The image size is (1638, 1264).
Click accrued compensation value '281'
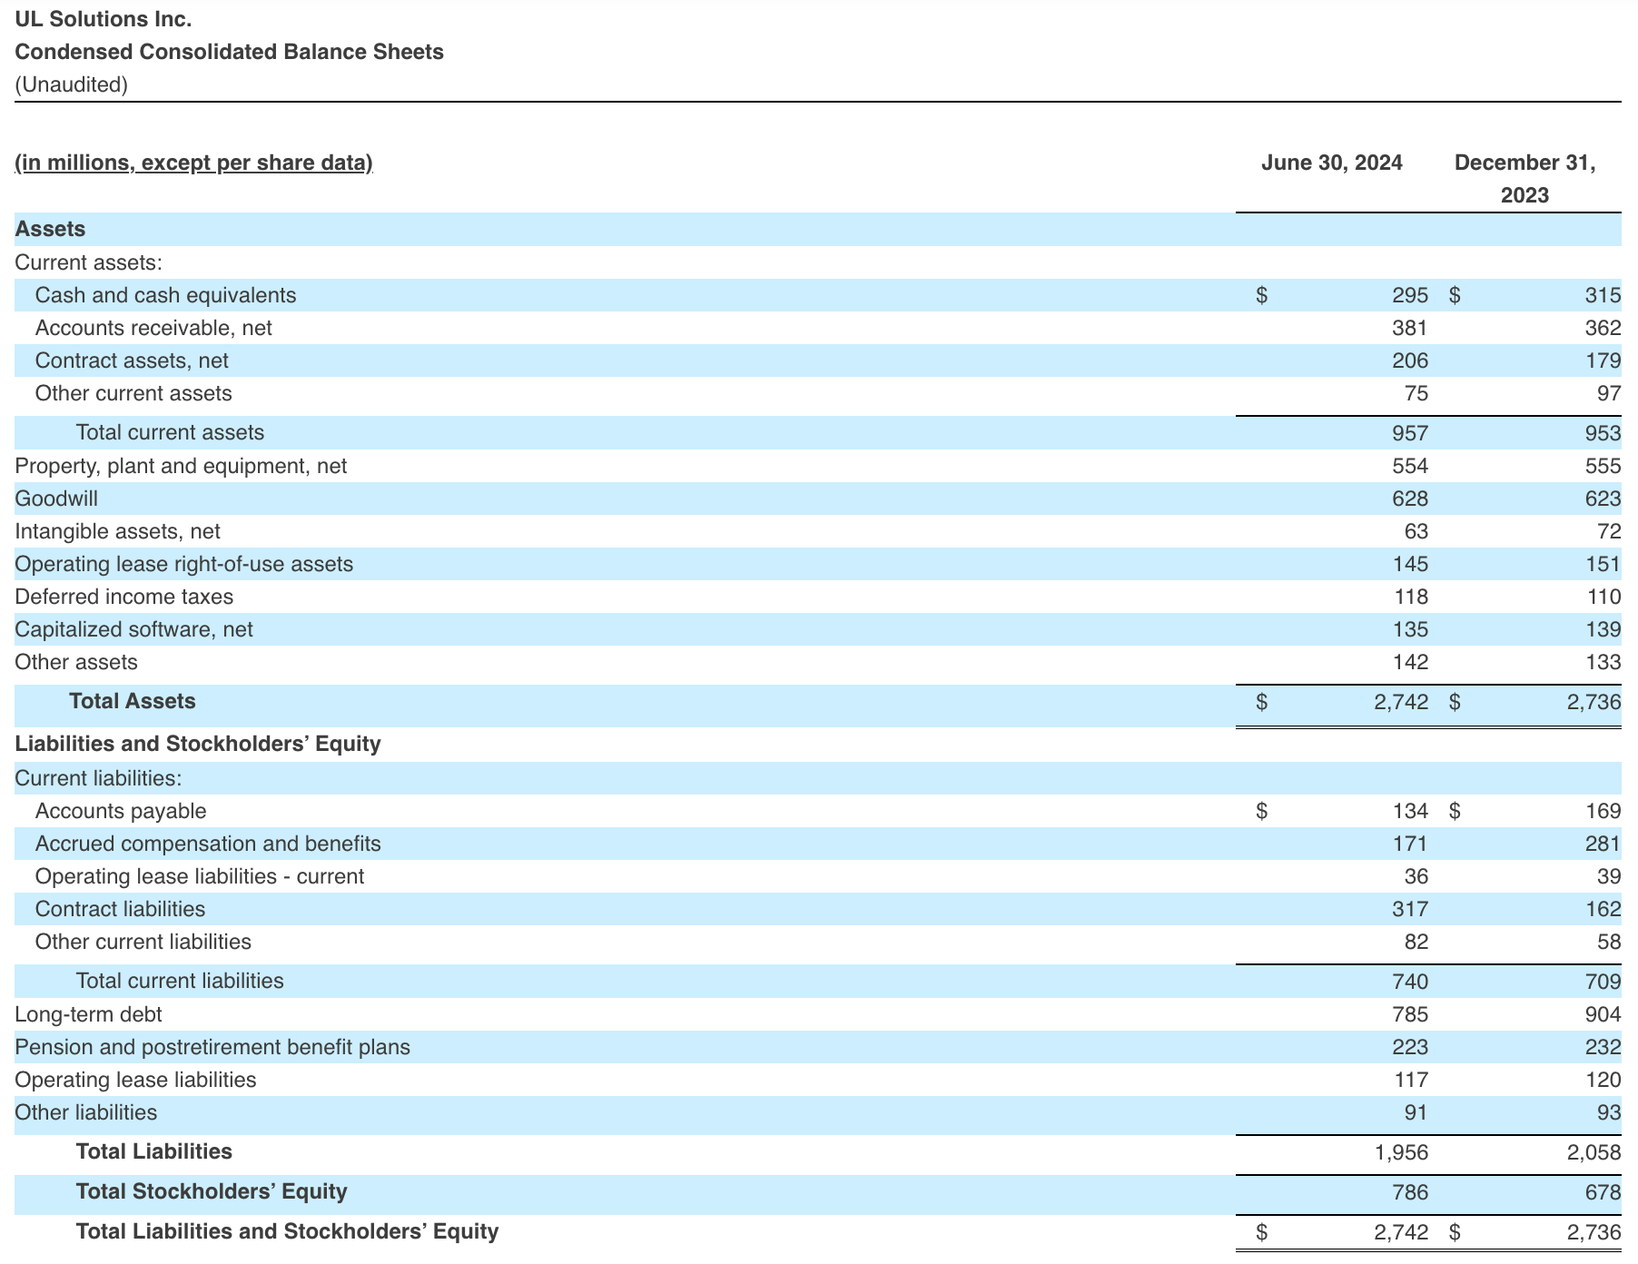coord(1603,844)
